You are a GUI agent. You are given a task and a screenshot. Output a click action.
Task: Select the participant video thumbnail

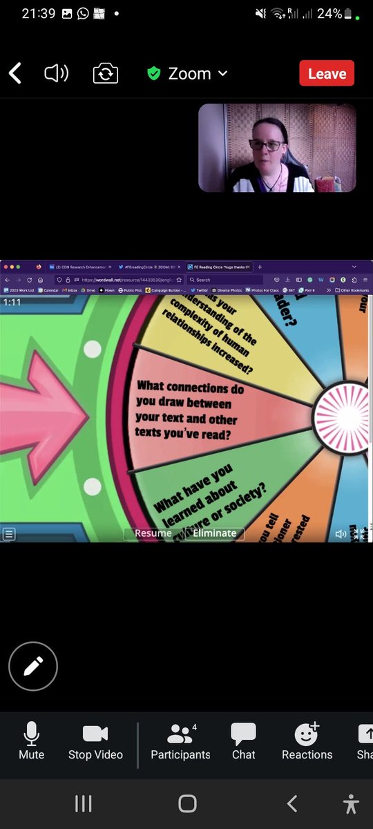click(278, 148)
